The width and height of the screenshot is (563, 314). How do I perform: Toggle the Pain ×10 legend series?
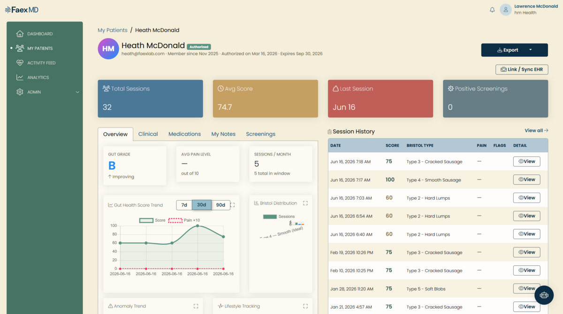pos(184,220)
